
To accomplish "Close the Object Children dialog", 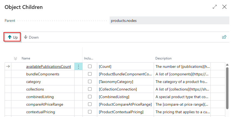I will [x=224, y=7].
